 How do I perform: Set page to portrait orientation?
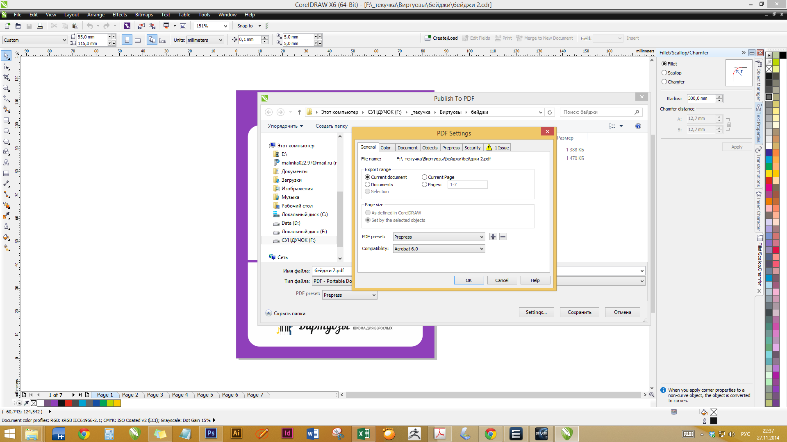click(x=127, y=40)
